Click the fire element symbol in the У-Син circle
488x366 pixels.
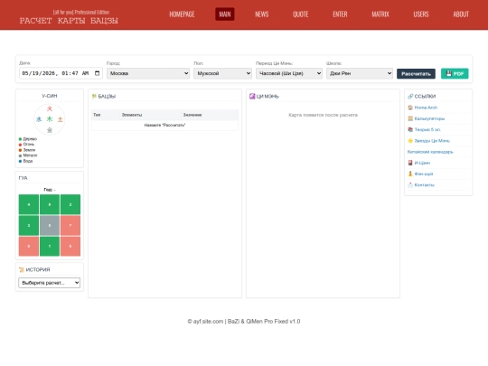(50, 108)
